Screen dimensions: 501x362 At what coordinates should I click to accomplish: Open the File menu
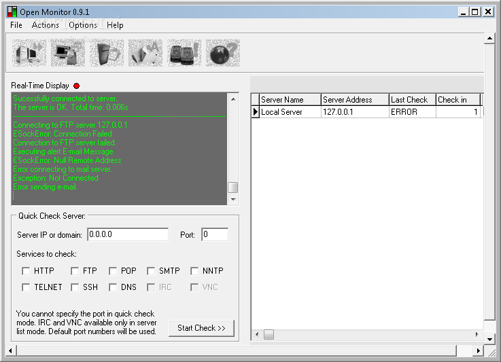click(16, 25)
